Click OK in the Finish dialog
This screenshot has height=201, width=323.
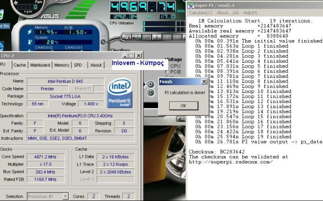tap(183, 106)
